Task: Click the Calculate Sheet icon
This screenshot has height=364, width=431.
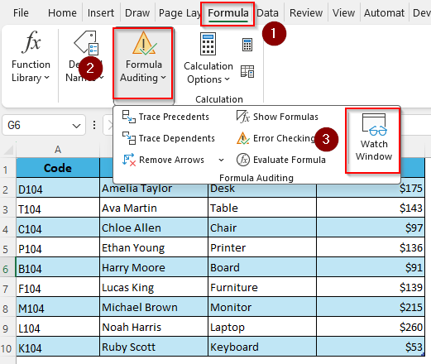Action: 247,71
